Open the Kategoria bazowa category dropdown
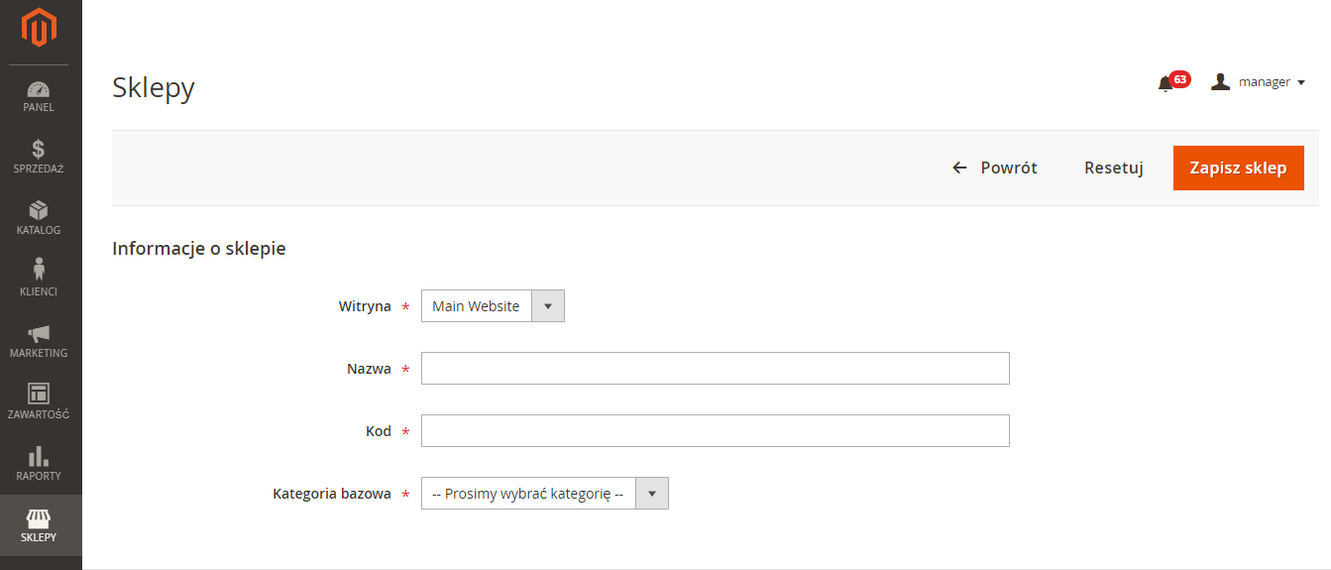The image size is (1331, 570). point(545,494)
